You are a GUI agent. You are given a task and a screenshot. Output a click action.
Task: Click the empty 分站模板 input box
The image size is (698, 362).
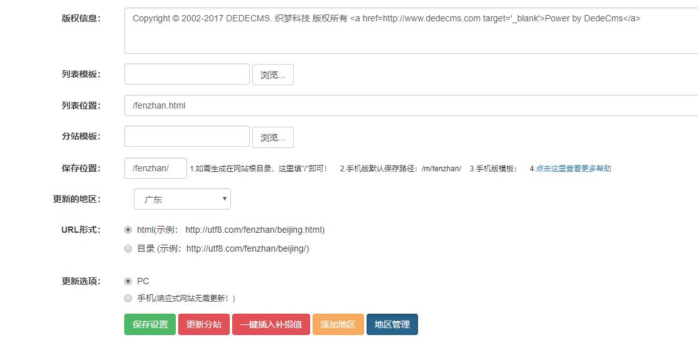pos(186,136)
